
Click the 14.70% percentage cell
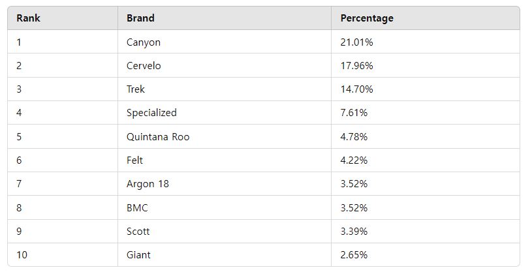point(356,89)
